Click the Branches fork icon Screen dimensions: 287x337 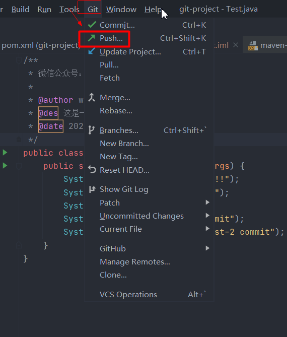(x=91, y=130)
